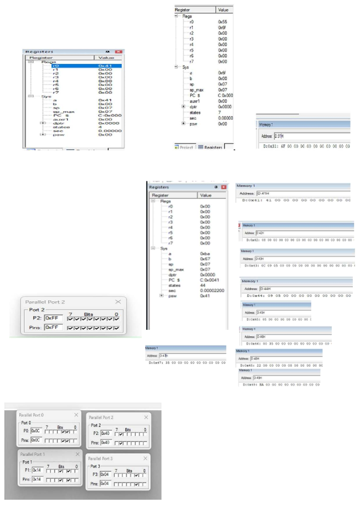This screenshot has width=362, height=512.
Task: Toggle bit 6 checkbox of P2 with value 0x40
Action: (x=121, y=434)
